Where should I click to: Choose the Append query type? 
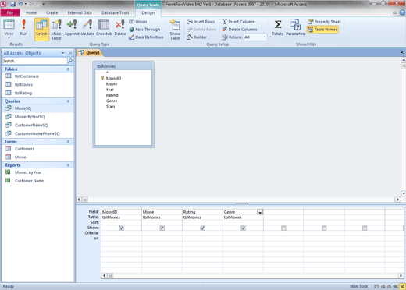click(72, 27)
